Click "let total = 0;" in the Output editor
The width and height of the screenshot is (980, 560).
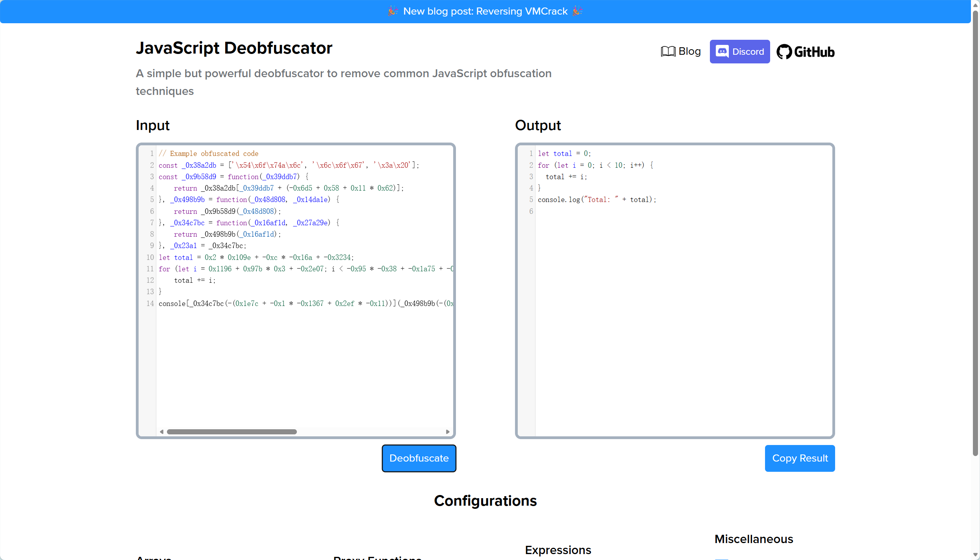click(x=564, y=154)
